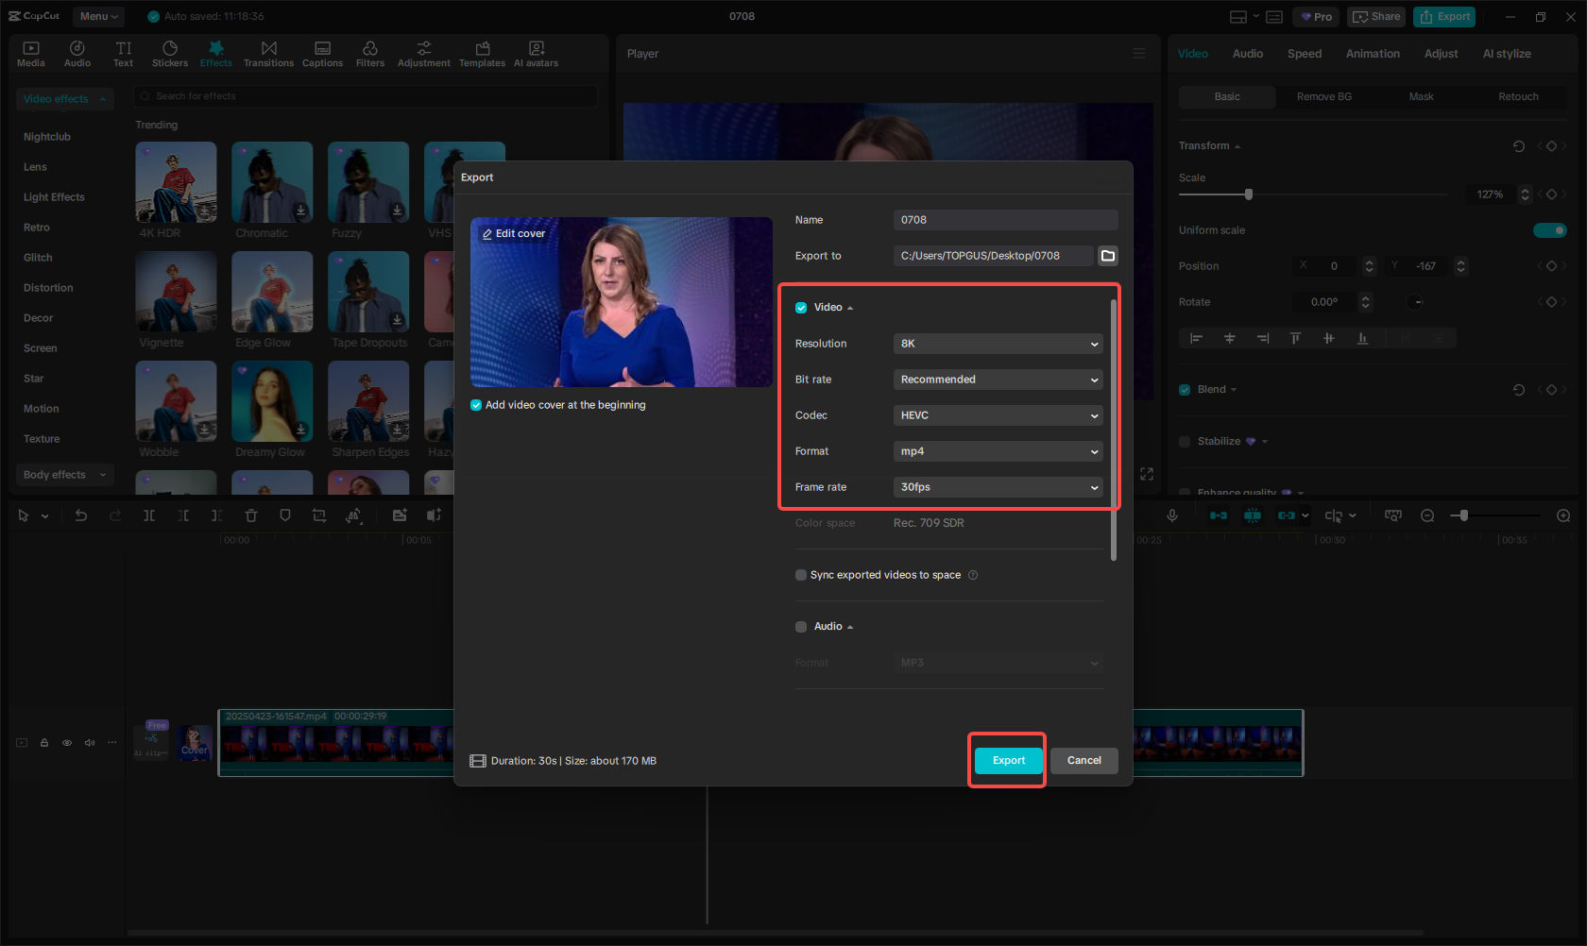Screen dimensions: 1587x946
Task: Enable Sync exported videos to space
Action: coord(800,575)
